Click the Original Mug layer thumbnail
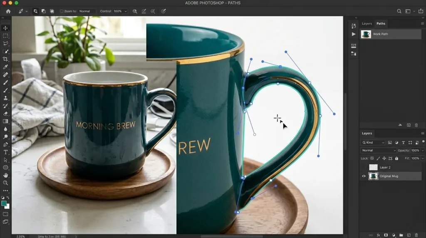The width and height of the screenshot is (426, 238). coord(373,176)
